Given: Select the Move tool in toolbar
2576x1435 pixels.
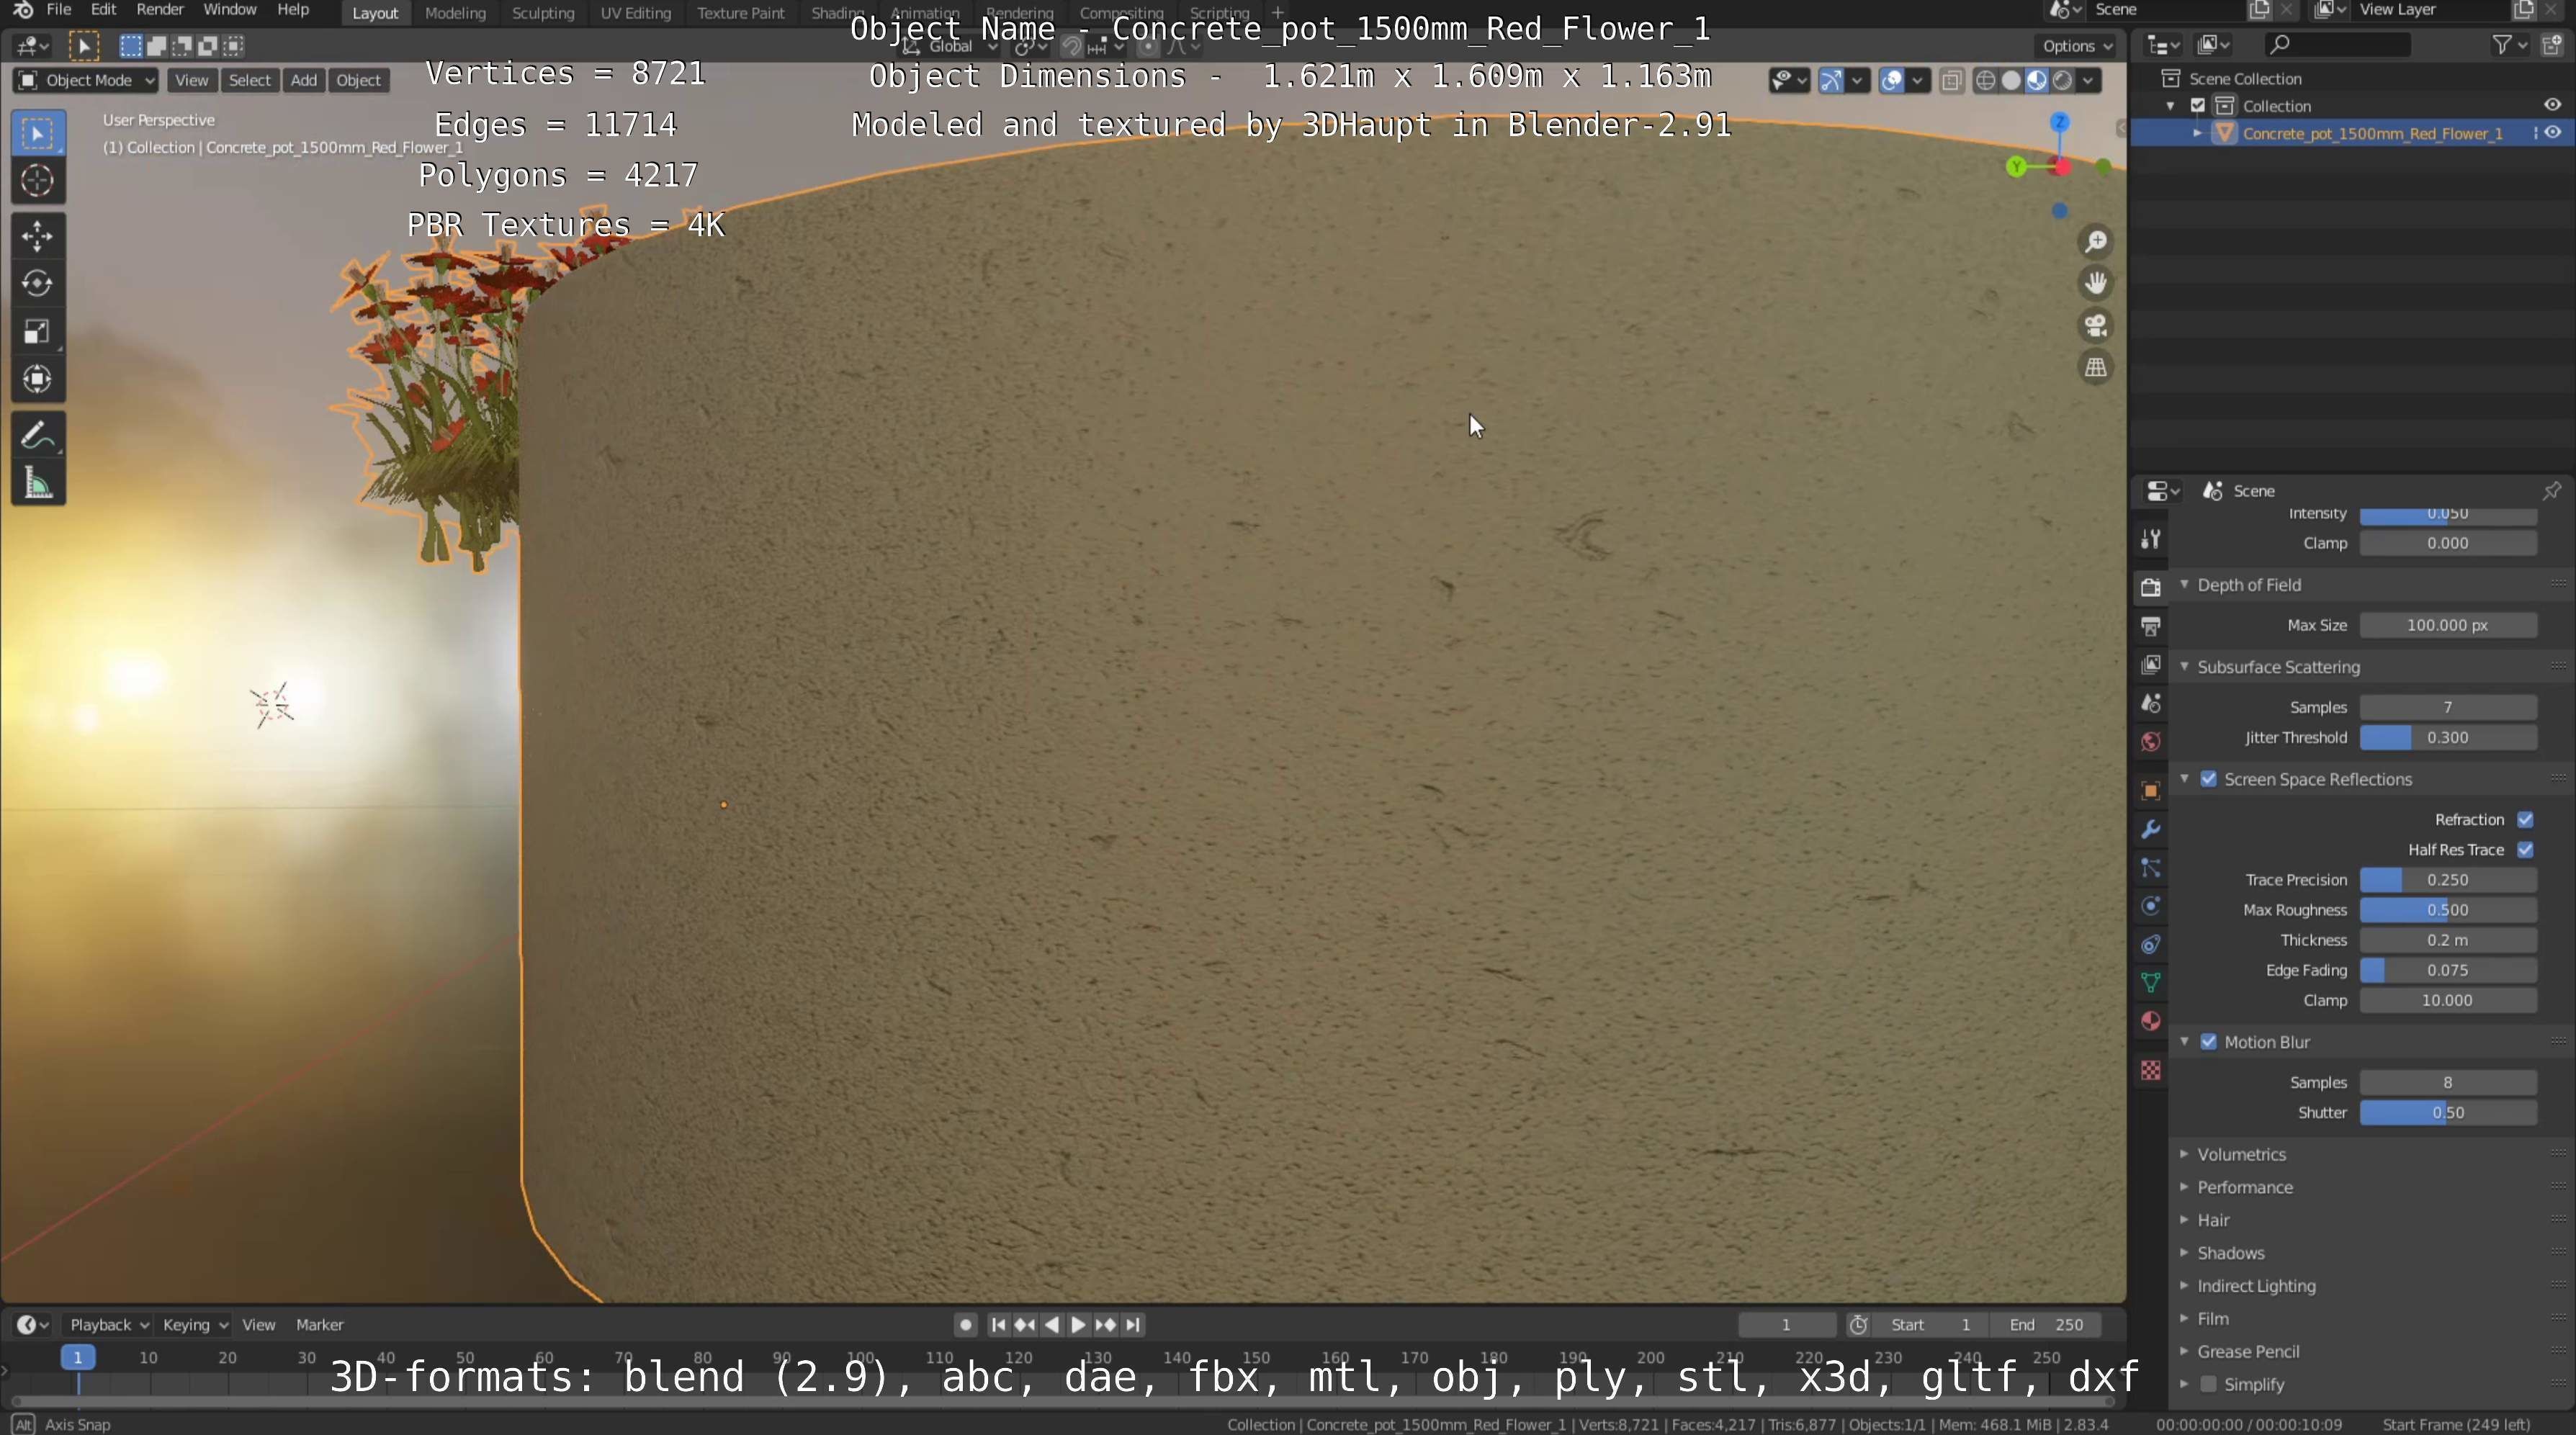Looking at the screenshot, I should [x=37, y=236].
